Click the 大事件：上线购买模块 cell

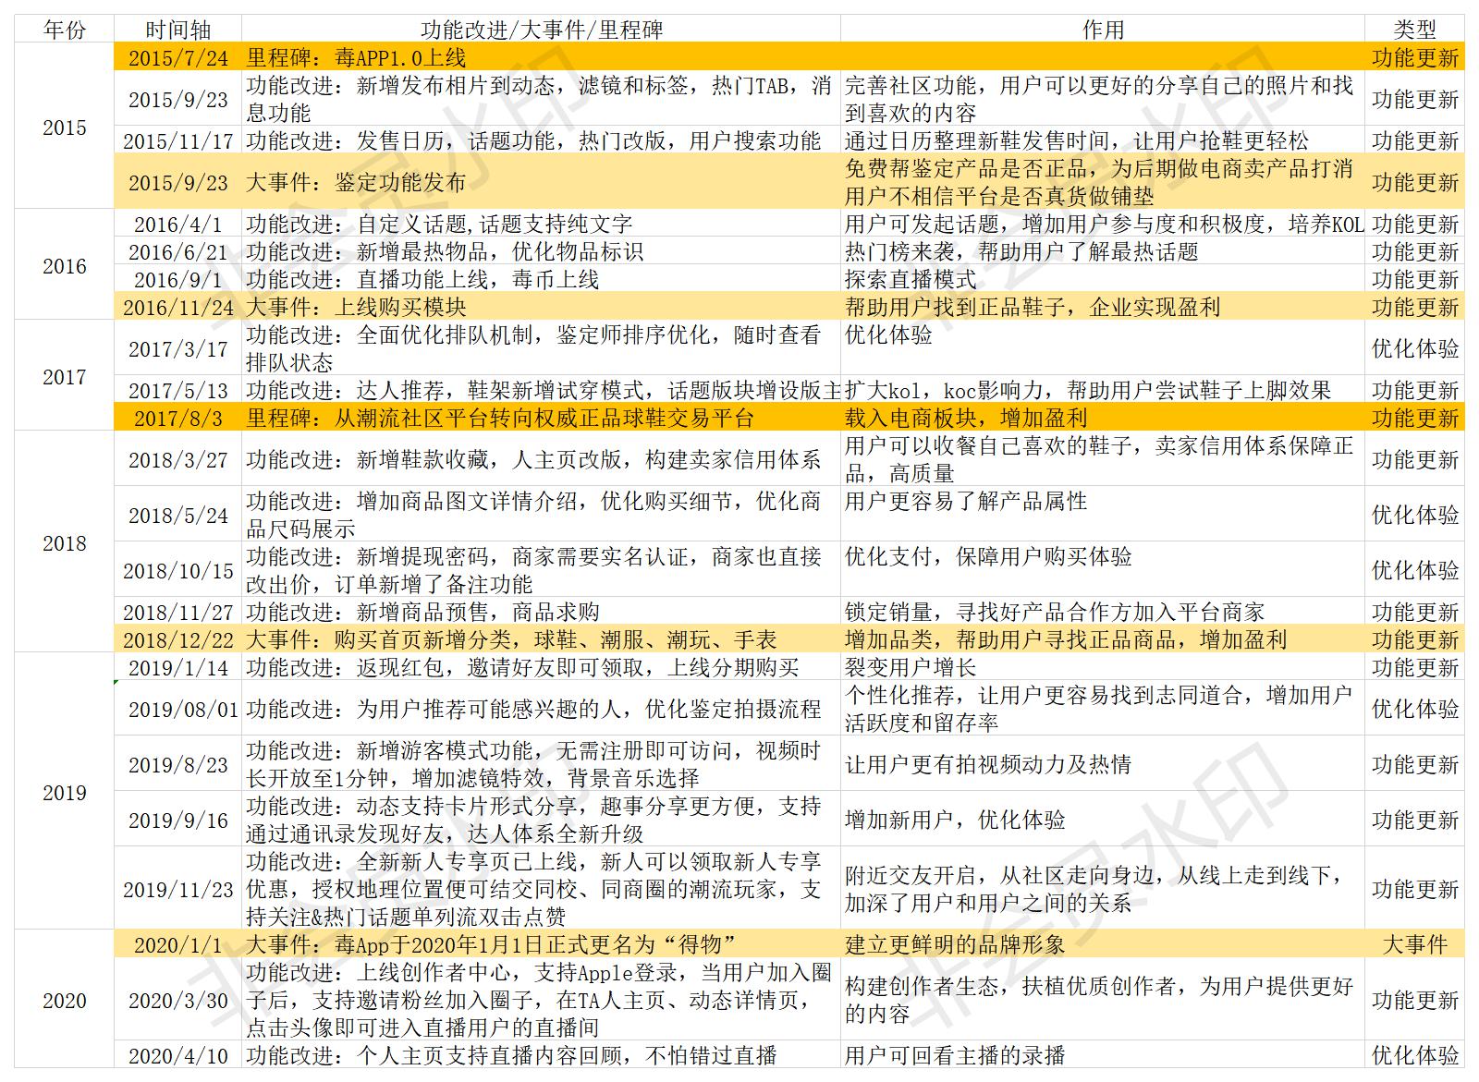[x=542, y=306]
